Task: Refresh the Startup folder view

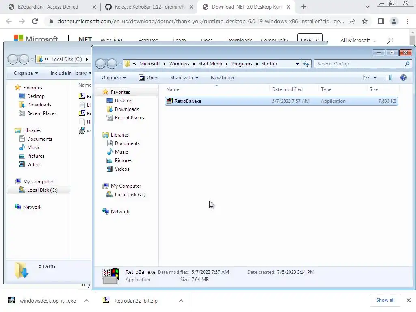Action: [306, 64]
